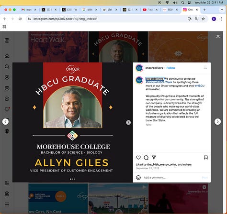Open the Chrome profile avatar
Viewport: 227px width, 214px height.
pyautogui.click(x=214, y=19)
